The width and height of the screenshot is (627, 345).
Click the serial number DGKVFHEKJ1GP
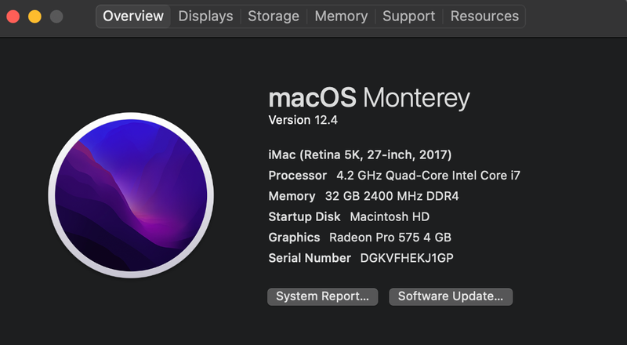(407, 258)
